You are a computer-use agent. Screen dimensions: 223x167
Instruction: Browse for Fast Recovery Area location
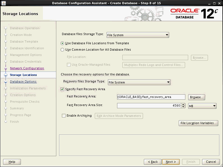tap(197, 97)
